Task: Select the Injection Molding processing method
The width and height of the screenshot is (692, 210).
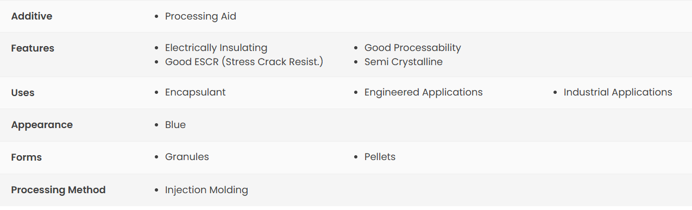Action: 206,190
